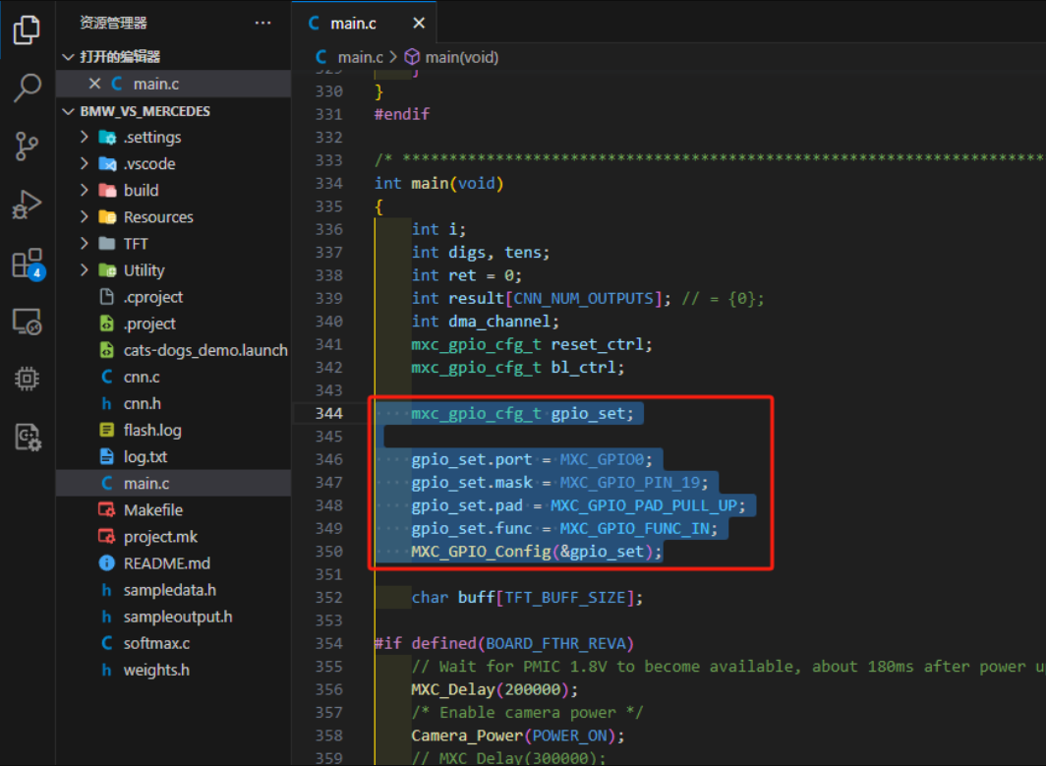Click on TFT_BUFF_SIZE in buff declaration

(565, 598)
